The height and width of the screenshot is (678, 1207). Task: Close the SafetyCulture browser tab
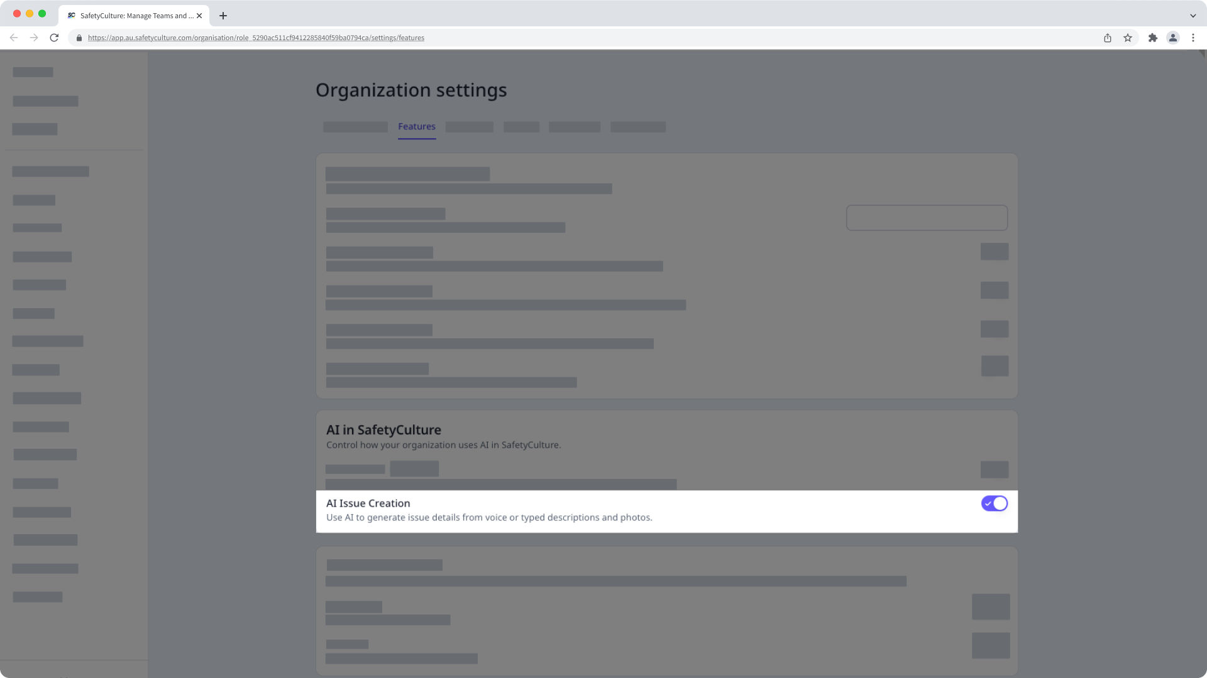(199, 16)
